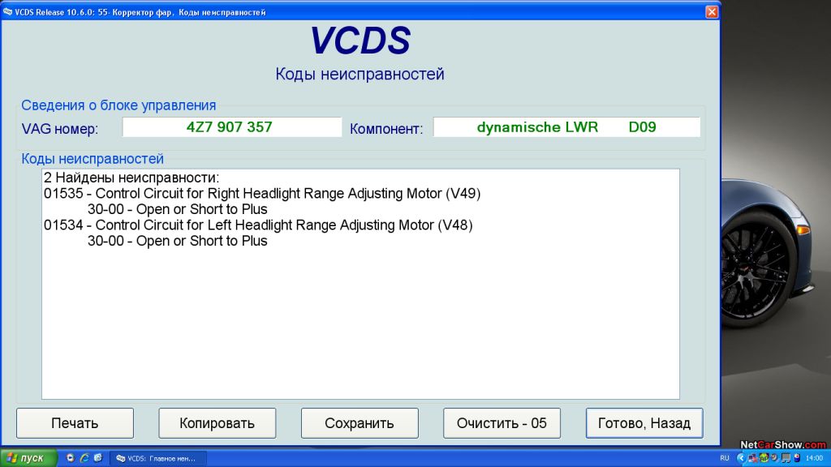Go back via Готово, Назад button
The height and width of the screenshot is (467, 831).
tap(644, 423)
